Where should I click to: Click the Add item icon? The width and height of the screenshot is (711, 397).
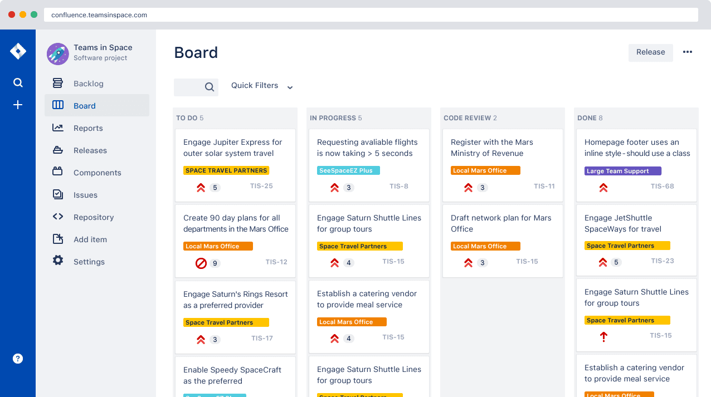tap(57, 239)
